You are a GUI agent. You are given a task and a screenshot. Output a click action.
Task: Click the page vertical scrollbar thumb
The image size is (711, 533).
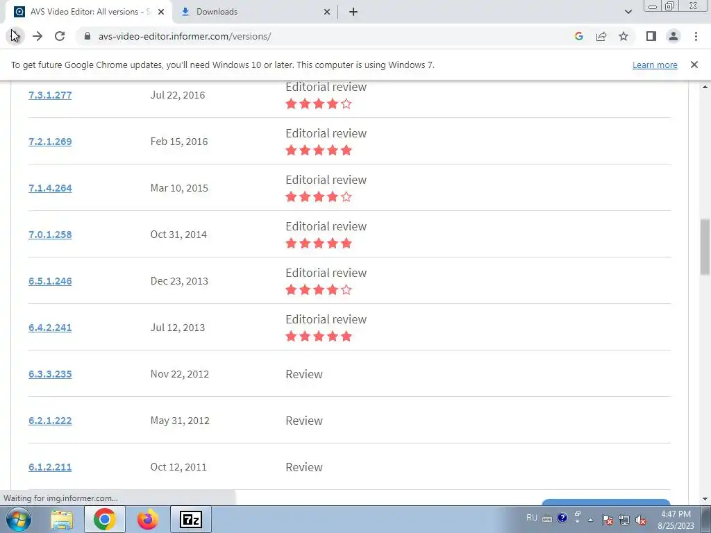[705, 247]
